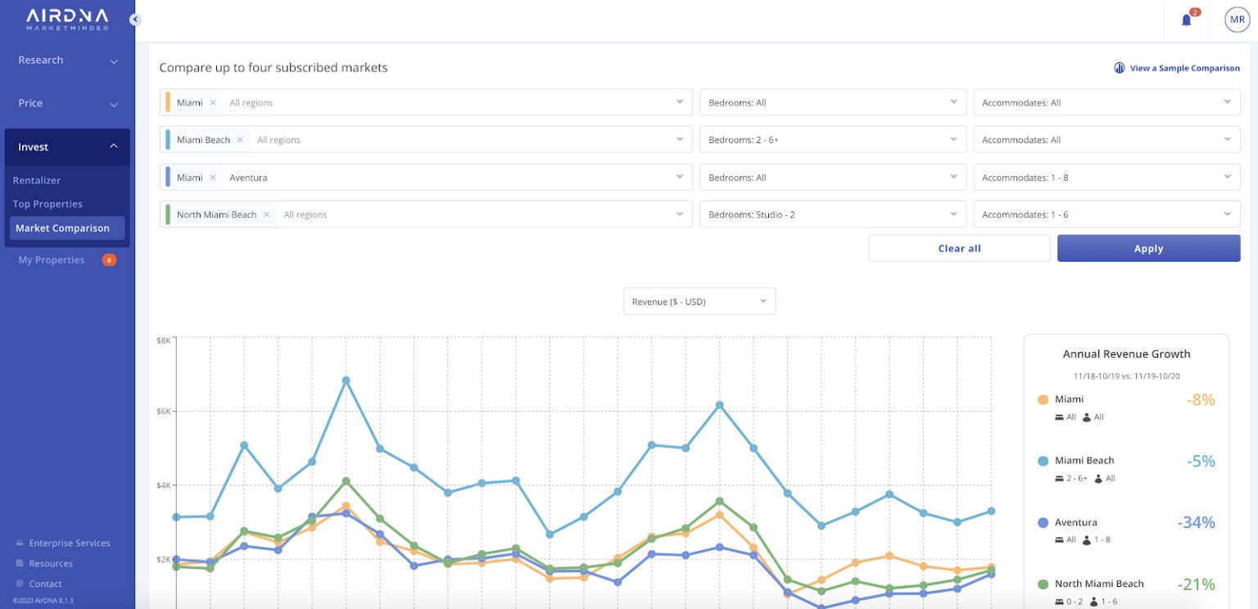Click the Clear all button

click(959, 248)
